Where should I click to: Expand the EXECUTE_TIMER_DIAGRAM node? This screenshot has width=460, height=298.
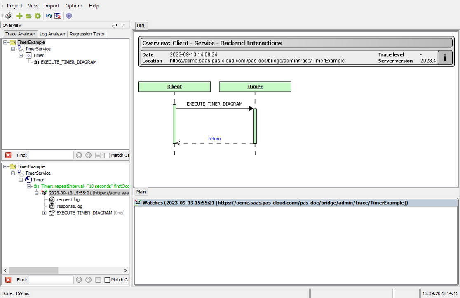[x=45, y=213]
